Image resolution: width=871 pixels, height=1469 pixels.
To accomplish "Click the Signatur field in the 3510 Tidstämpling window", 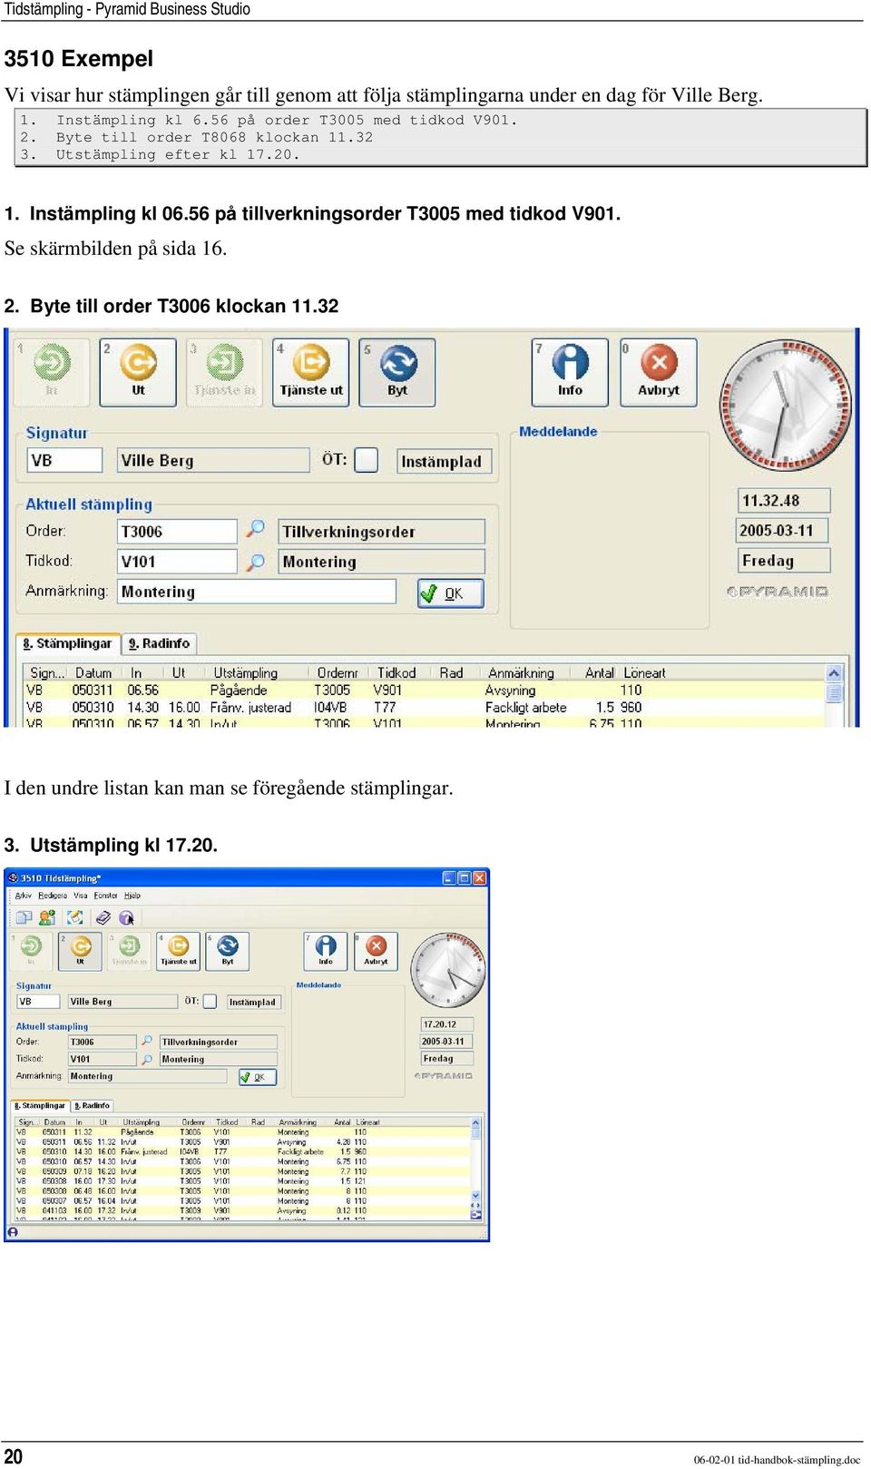I will point(40,1002).
